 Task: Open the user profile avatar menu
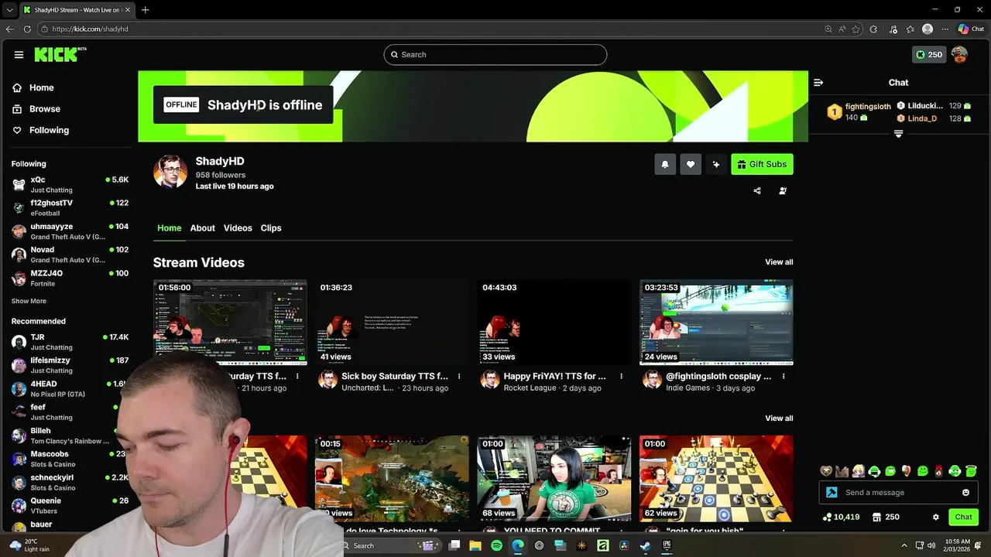[959, 54]
